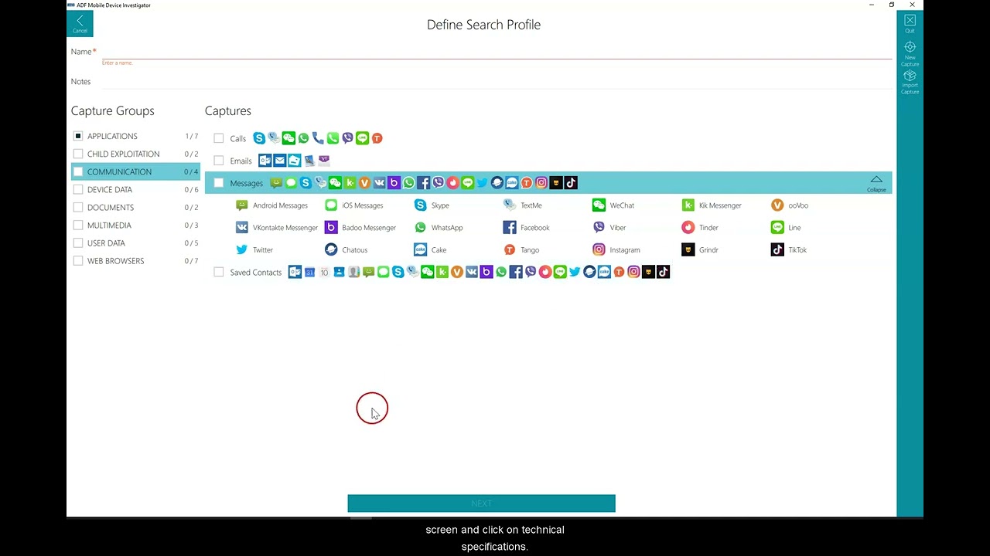990x556 pixels.
Task: Select the WhatsApp icon under Messages
Action: click(x=420, y=228)
